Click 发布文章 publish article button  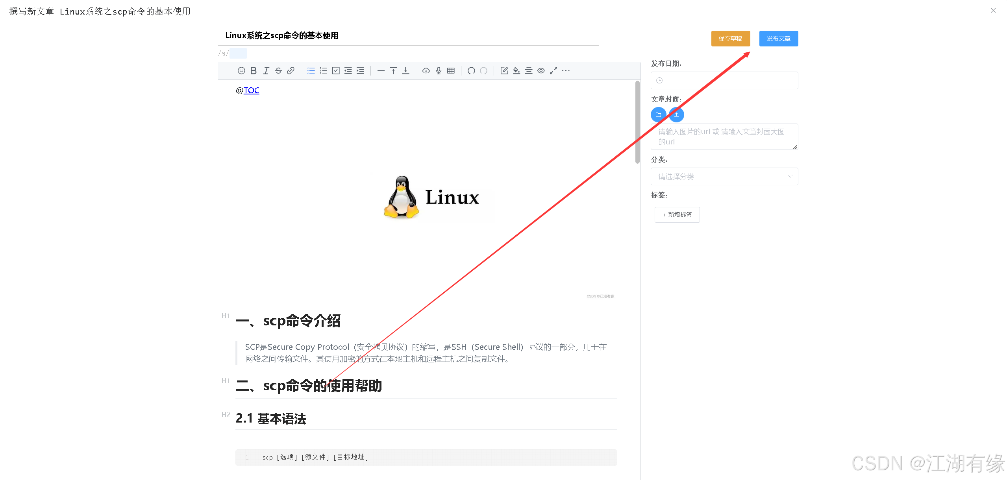pyautogui.click(x=778, y=39)
